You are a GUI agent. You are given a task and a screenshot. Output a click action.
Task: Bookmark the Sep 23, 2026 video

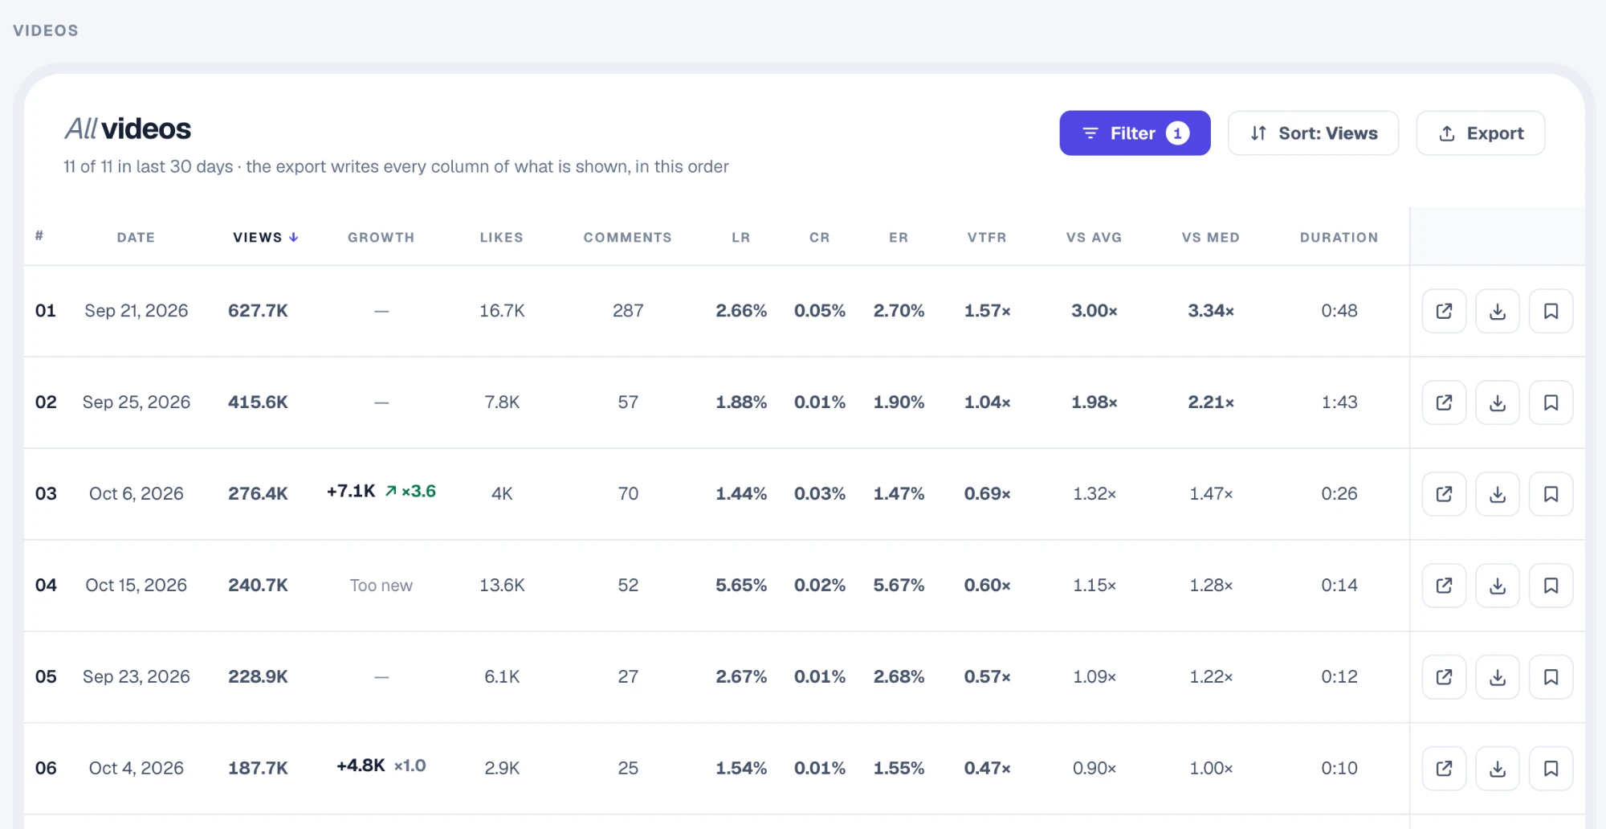pyautogui.click(x=1551, y=677)
